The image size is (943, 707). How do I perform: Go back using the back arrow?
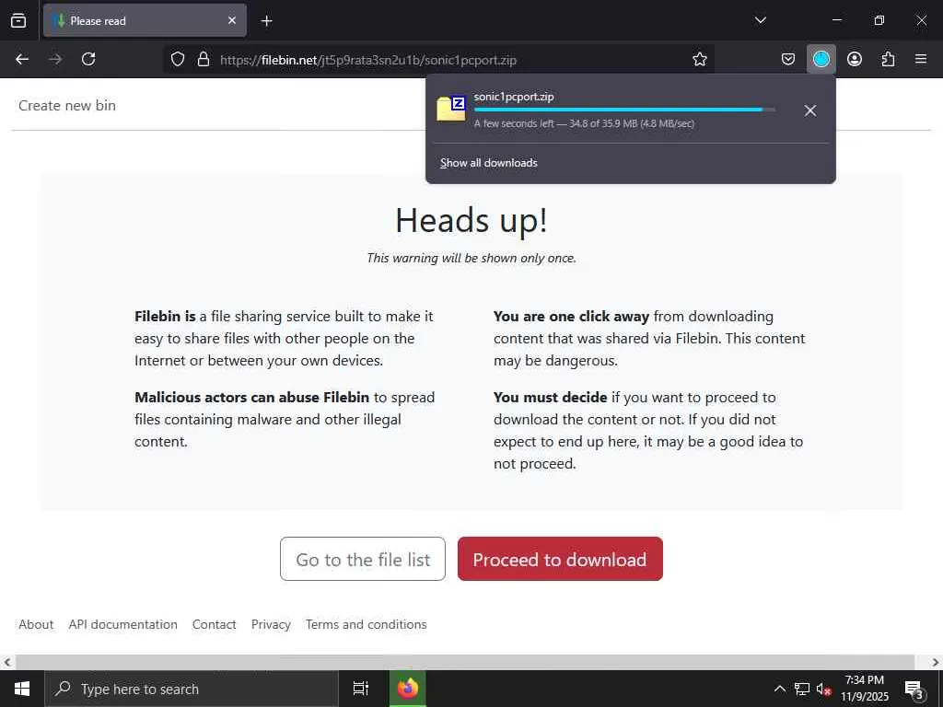[22, 59]
